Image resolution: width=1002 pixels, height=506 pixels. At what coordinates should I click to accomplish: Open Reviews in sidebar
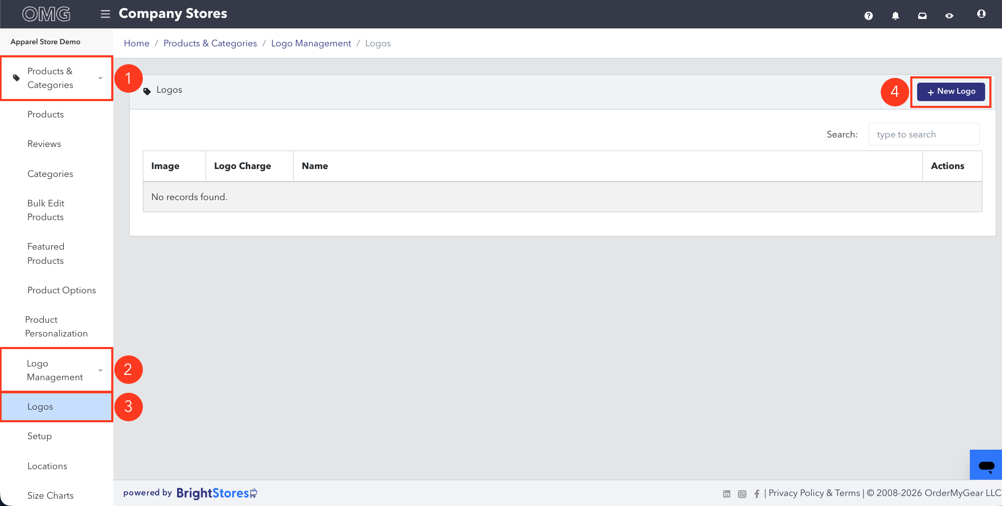coord(44,144)
